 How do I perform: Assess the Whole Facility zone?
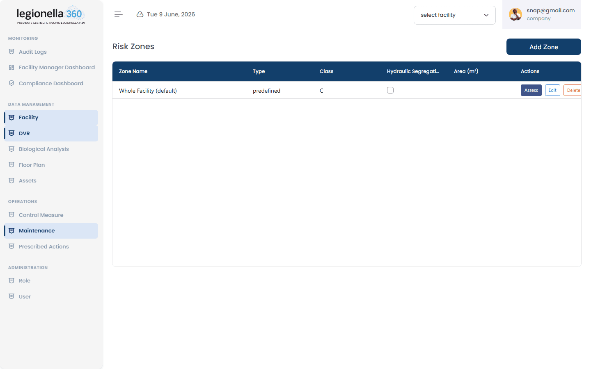531,90
